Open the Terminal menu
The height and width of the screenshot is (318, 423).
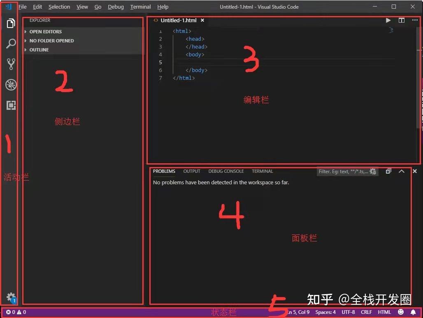pos(140,7)
